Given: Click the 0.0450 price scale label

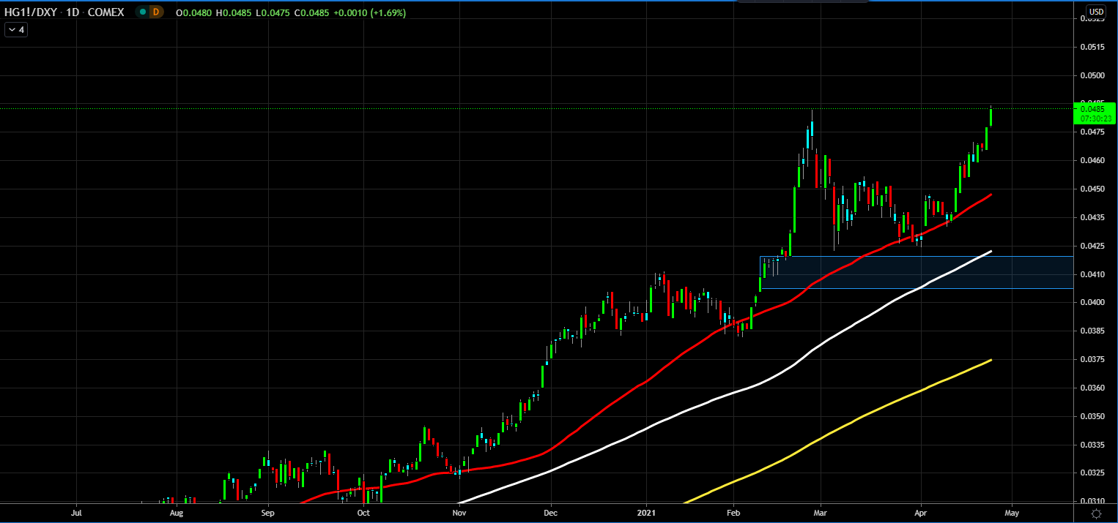Looking at the screenshot, I should (x=1092, y=189).
